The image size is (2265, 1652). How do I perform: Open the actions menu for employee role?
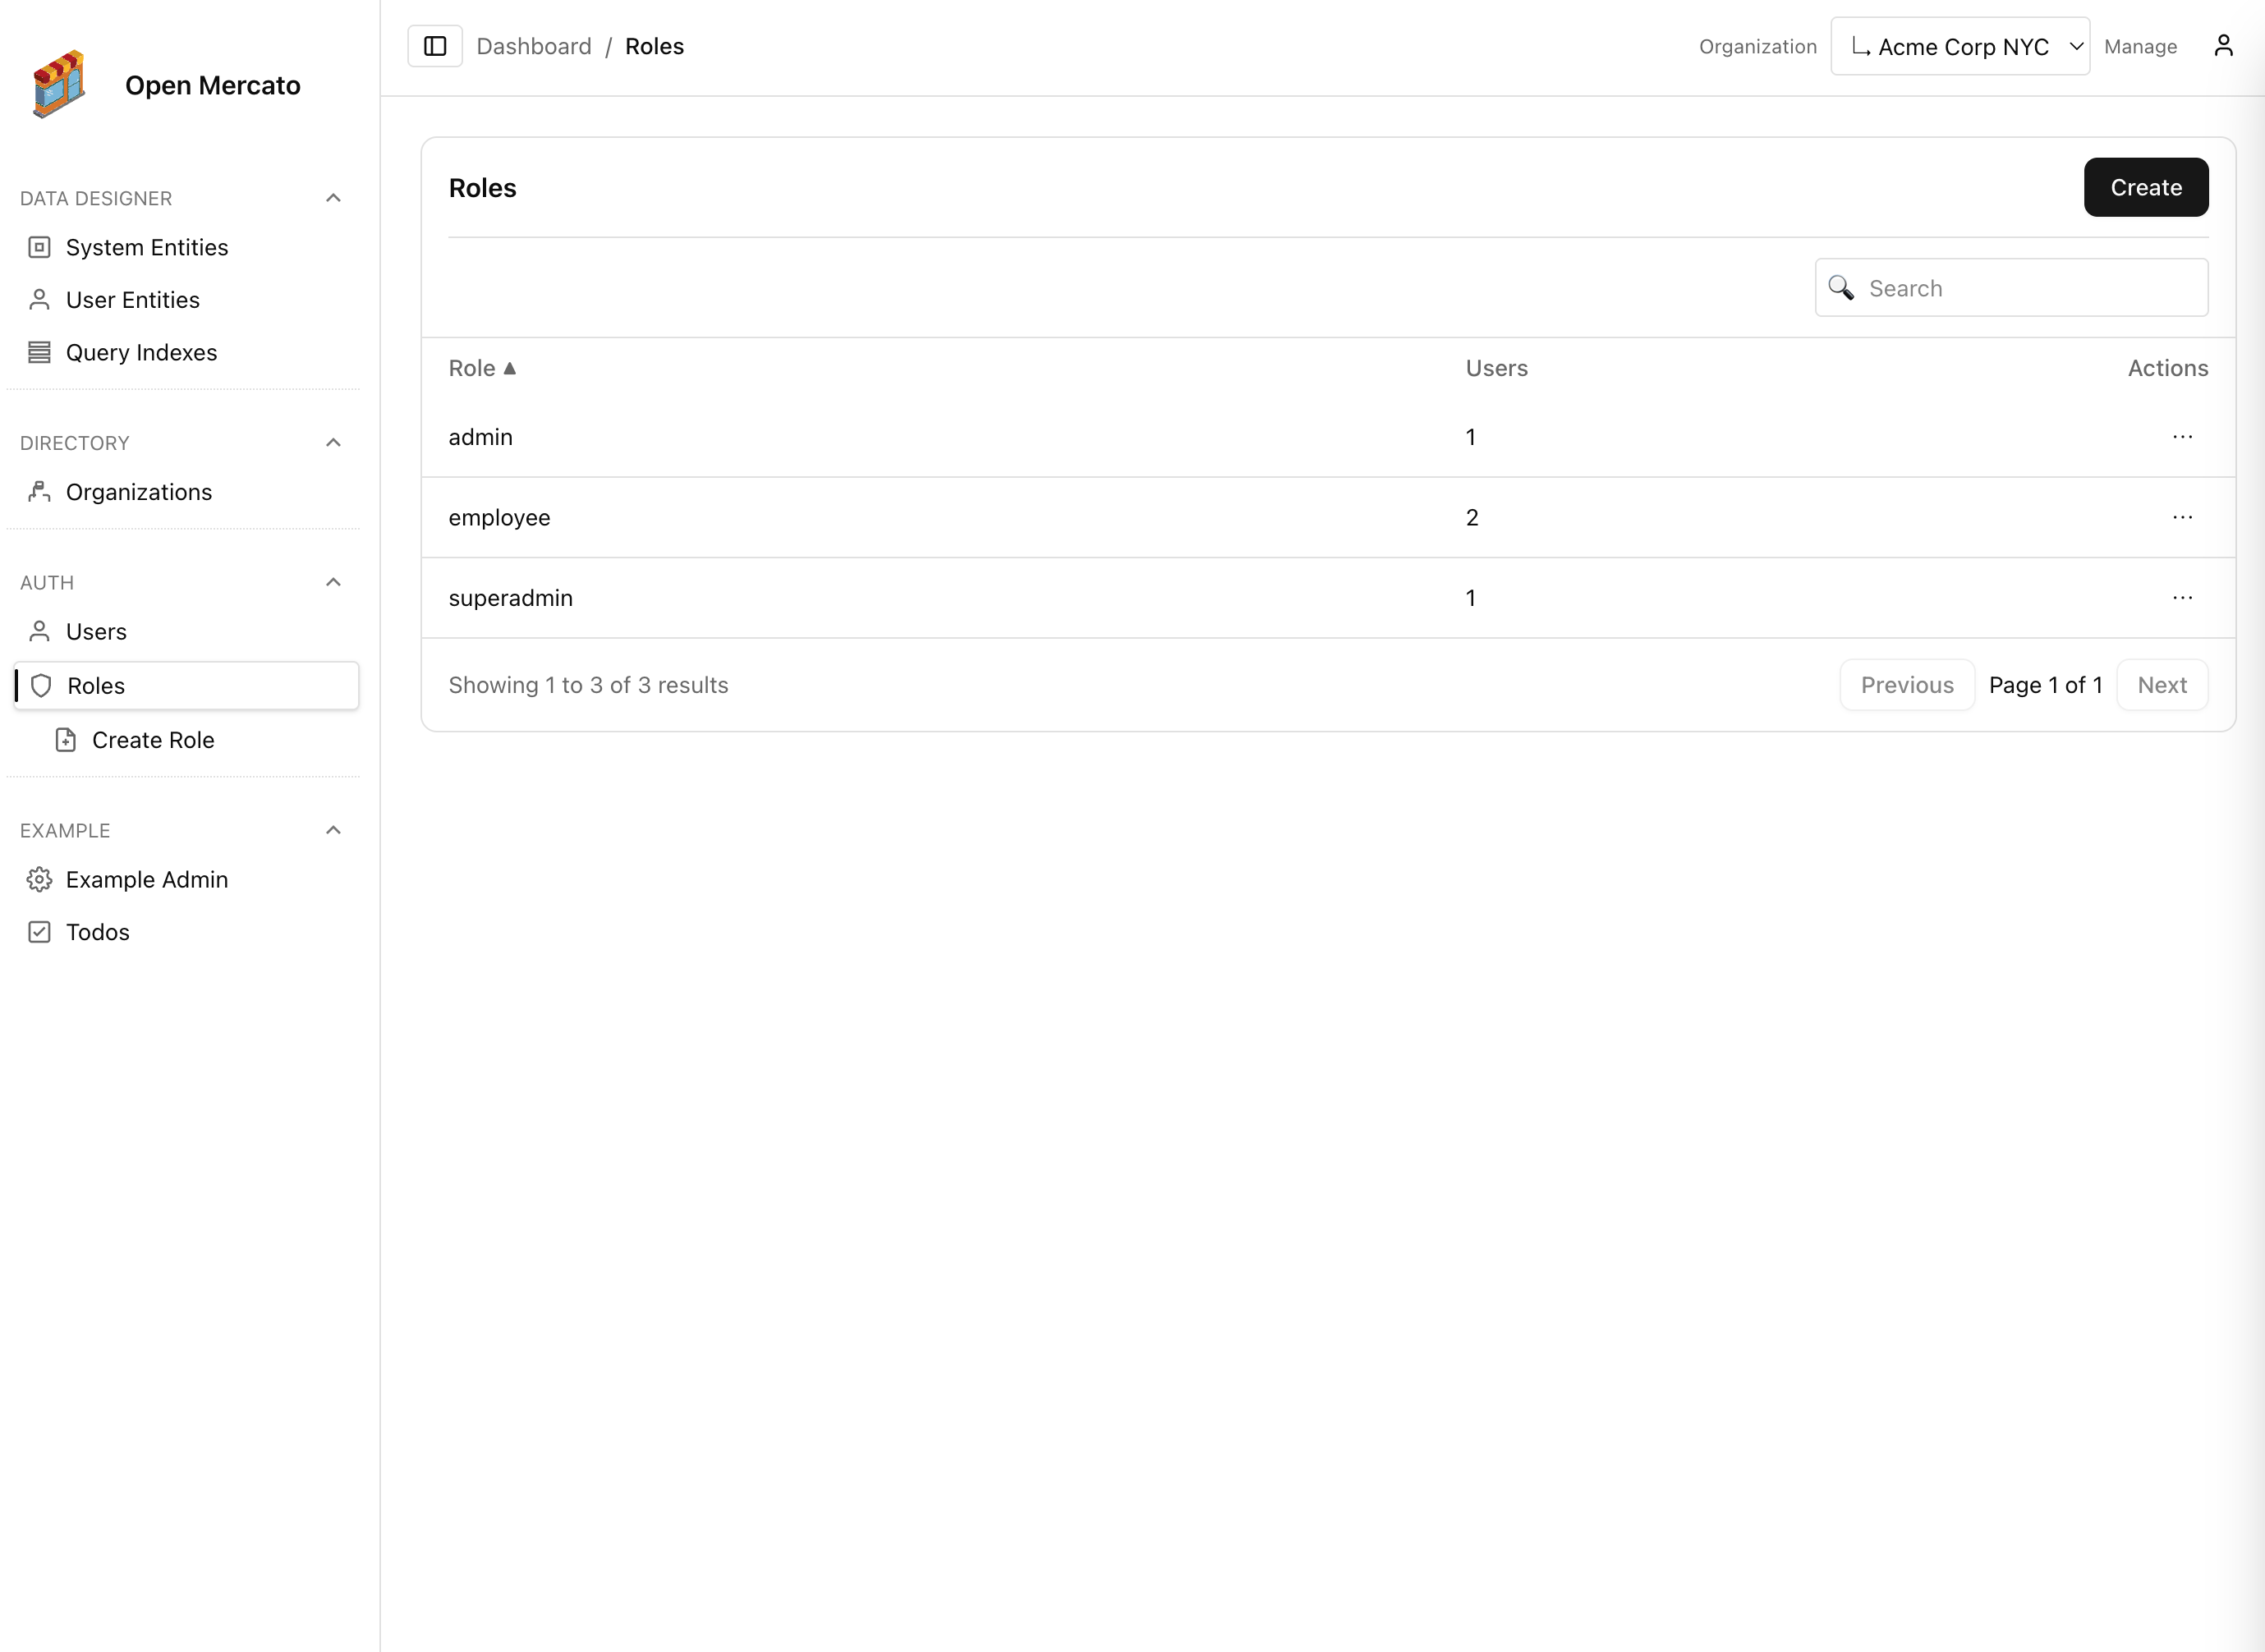tap(2183, 516)
